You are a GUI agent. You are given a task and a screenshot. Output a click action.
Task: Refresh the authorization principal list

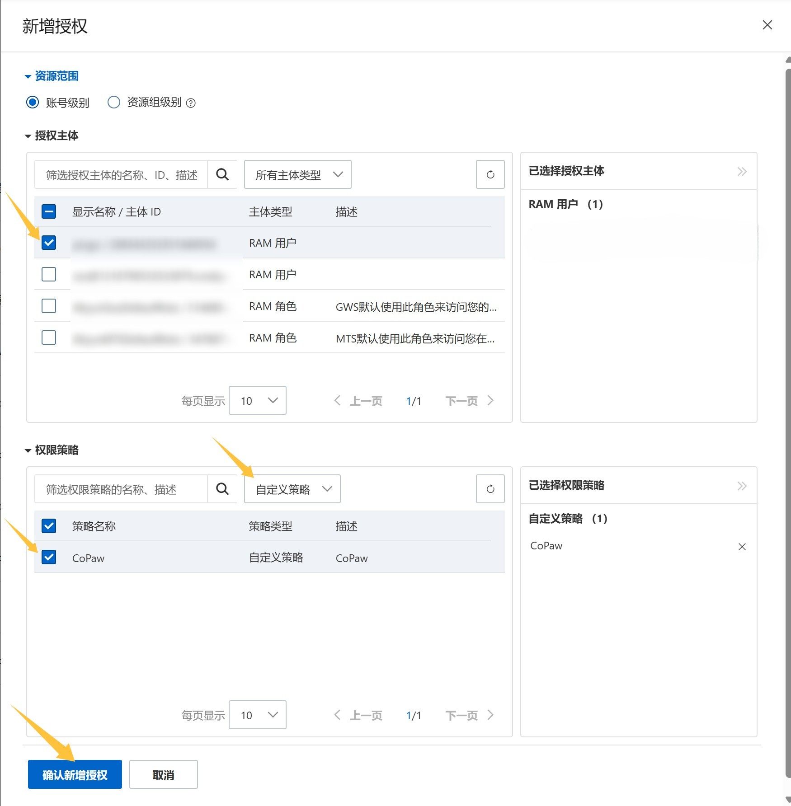(490, 174)
